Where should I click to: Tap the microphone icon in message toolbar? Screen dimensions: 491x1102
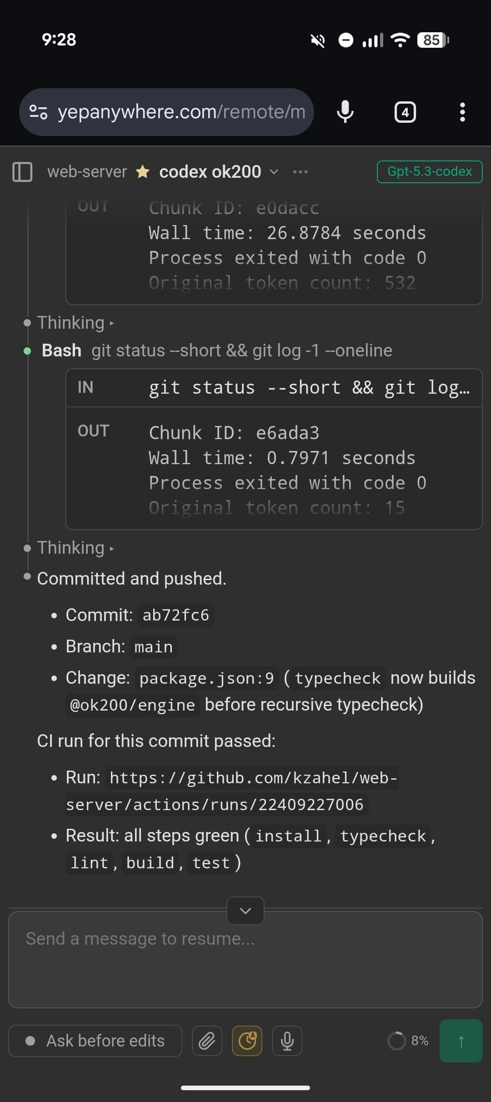pos(287,1041)
